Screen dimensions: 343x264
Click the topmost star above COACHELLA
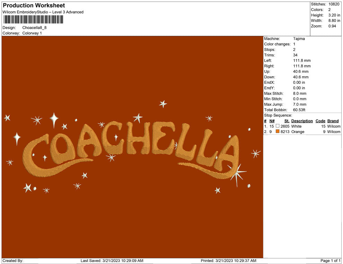[x=163, y=104]
